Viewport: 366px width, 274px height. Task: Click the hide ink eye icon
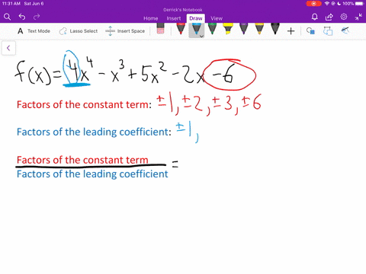click(x=345, y=30)
